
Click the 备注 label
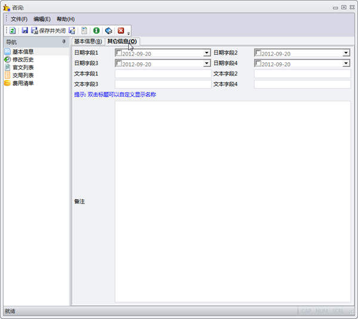[79, 202]
